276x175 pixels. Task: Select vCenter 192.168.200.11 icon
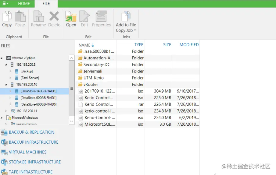point(13,111)
